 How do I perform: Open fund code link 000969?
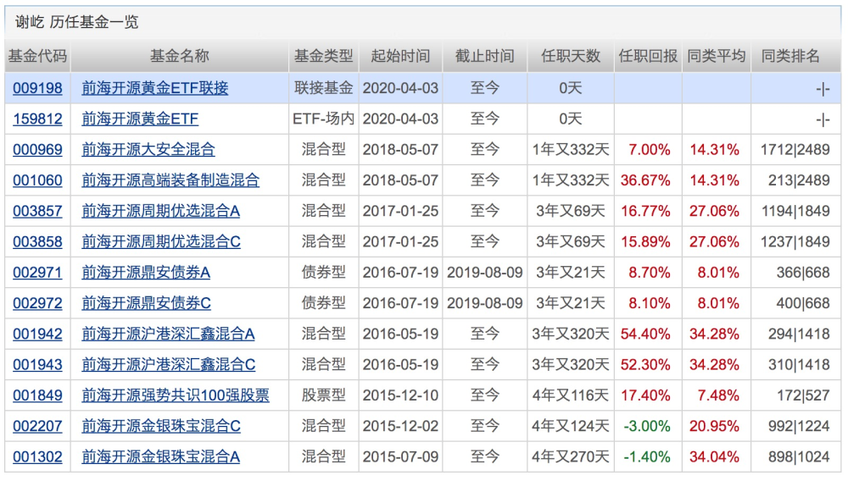(37, 150)
